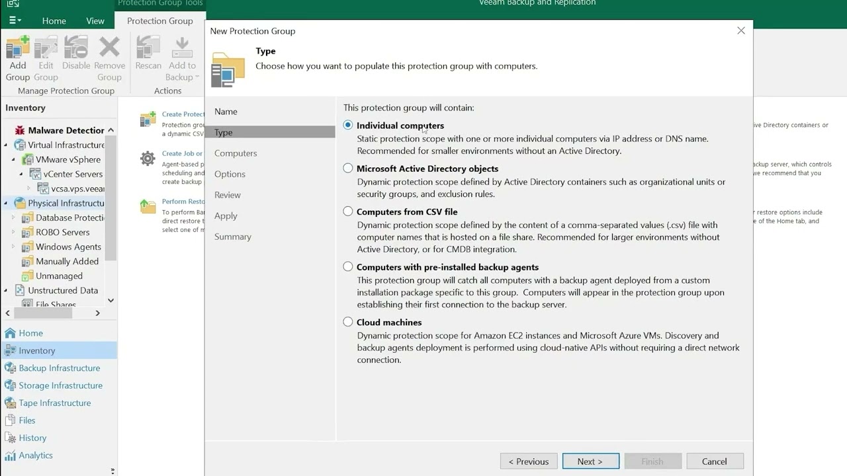Collapse the Virtual Infrastructure tree node
Image resolution: width=847 pixels, height=476 pixels.
tap(6, 145)
